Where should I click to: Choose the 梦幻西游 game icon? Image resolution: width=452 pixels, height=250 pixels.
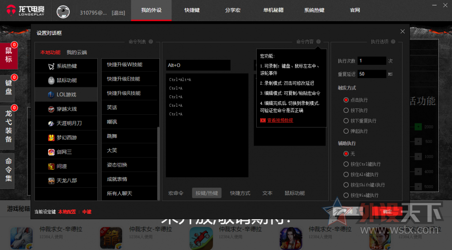[52, 138]
